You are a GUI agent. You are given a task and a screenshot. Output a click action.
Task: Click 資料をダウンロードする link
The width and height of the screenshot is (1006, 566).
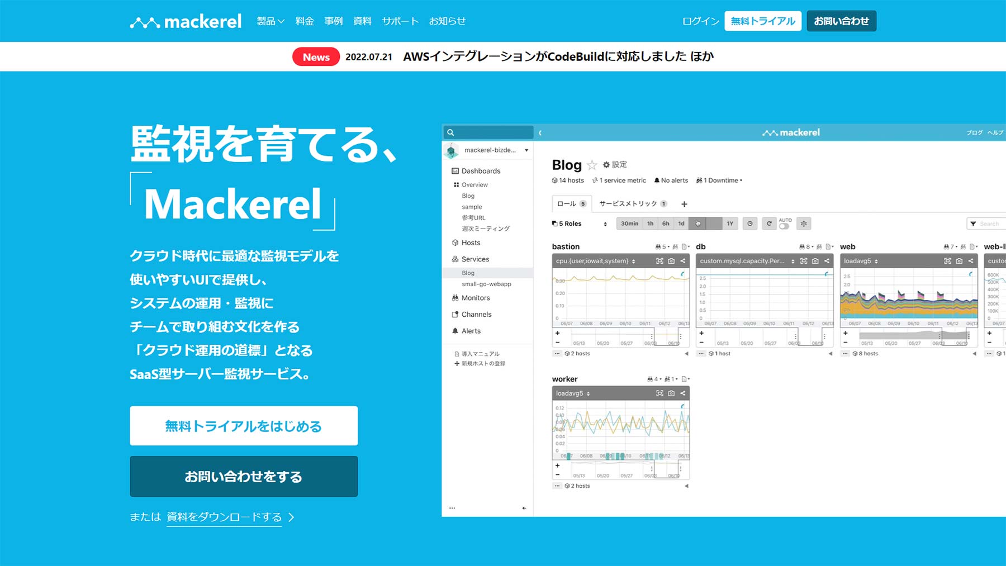coord(224,517)
